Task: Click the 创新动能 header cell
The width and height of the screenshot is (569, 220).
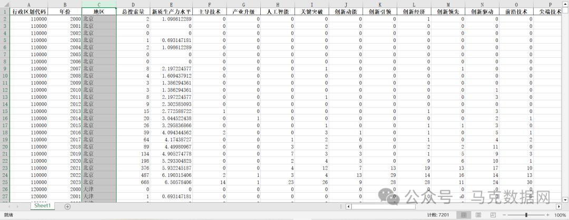Action: click(346, 12)
